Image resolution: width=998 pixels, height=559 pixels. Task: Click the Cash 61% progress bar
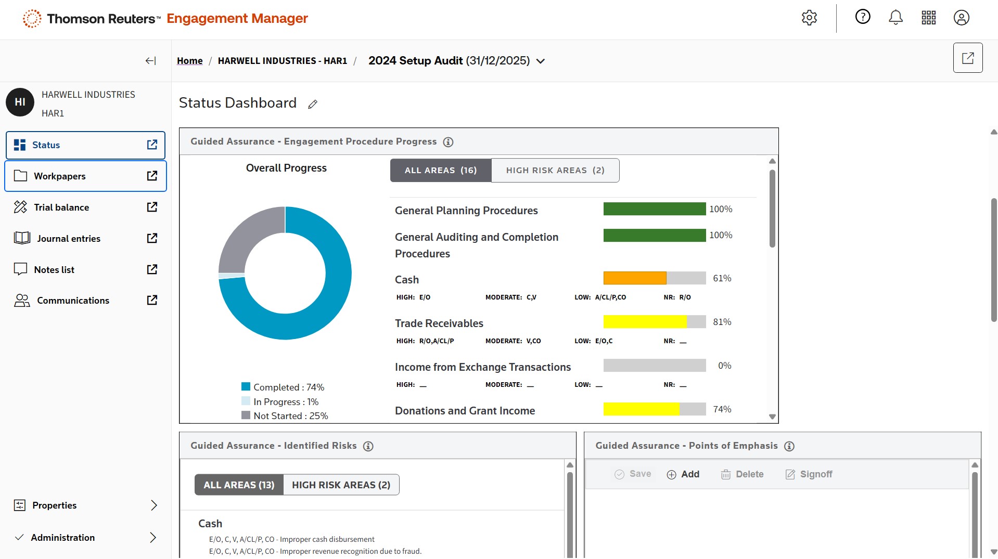(654, 278)
